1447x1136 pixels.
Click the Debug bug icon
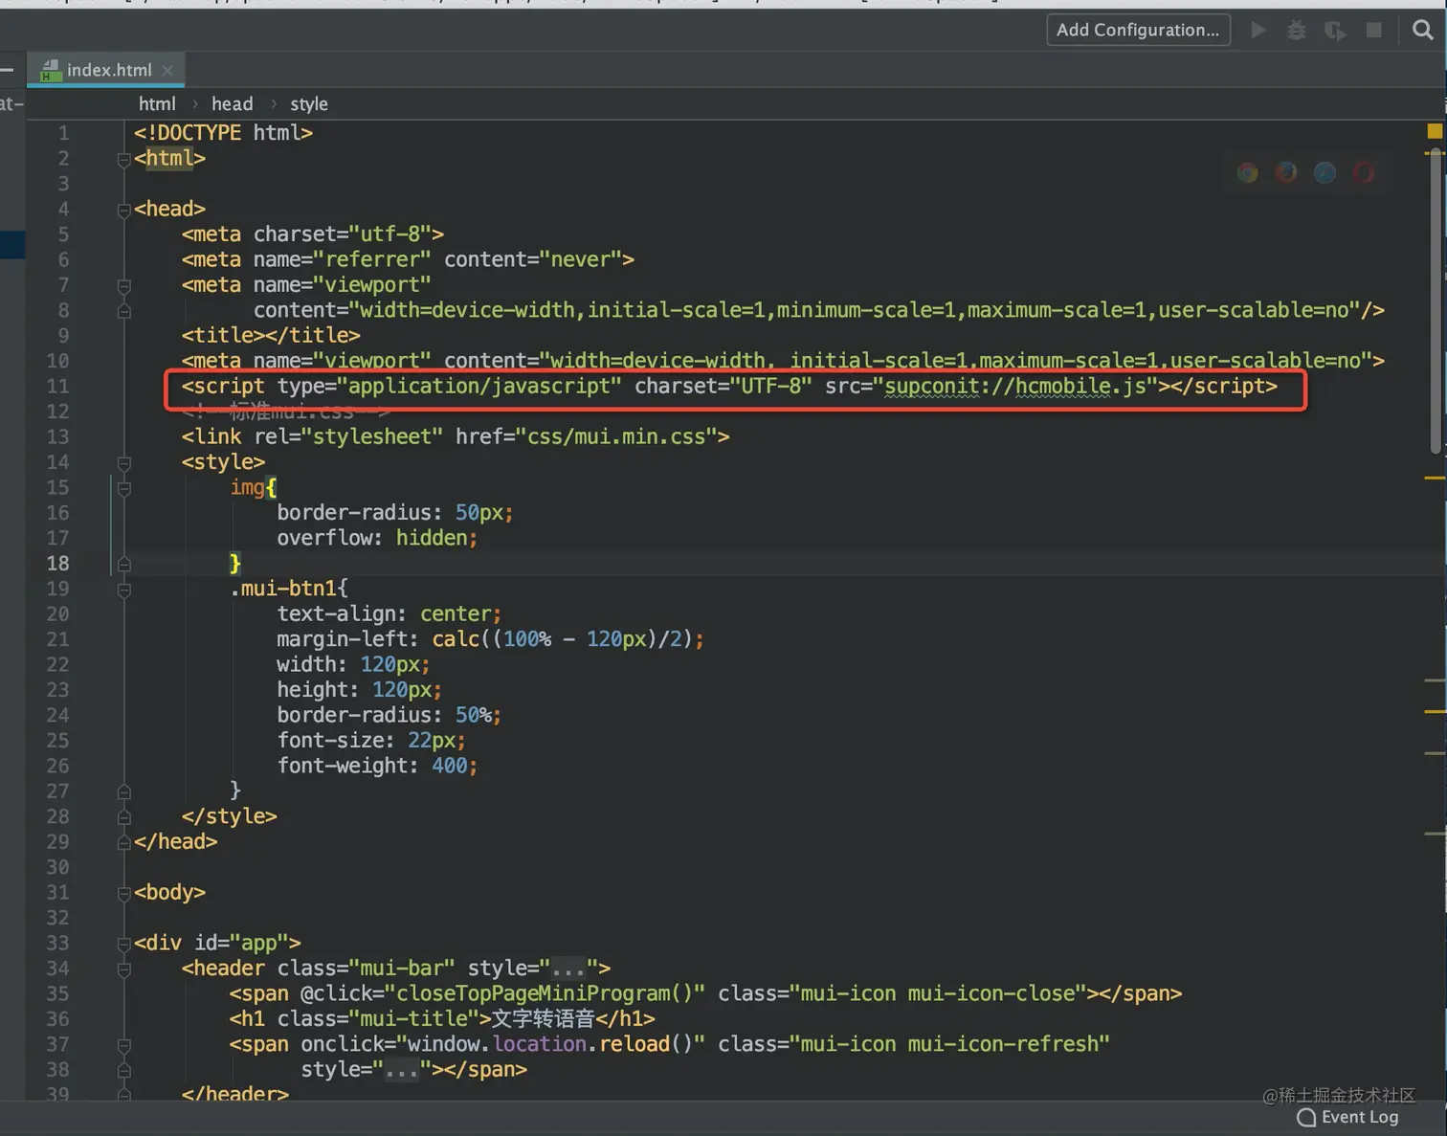pos(1296,31)
